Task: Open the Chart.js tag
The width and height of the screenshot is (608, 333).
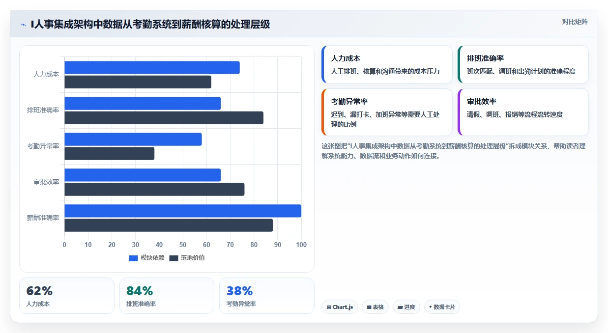Action: coord(340,307)
